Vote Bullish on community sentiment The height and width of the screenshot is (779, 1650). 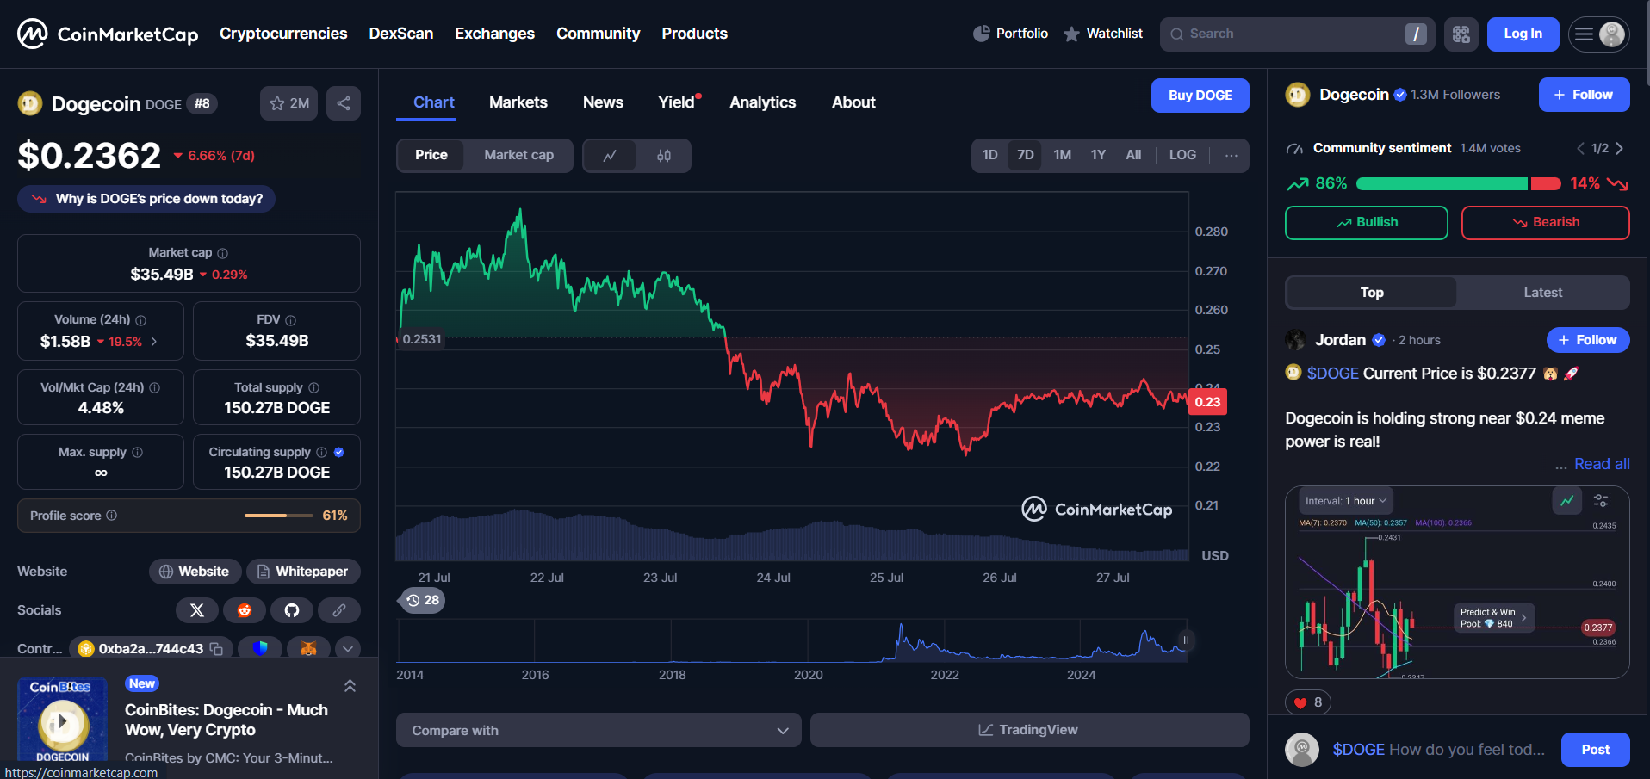pyautogui.click(x=1367, y=223)
